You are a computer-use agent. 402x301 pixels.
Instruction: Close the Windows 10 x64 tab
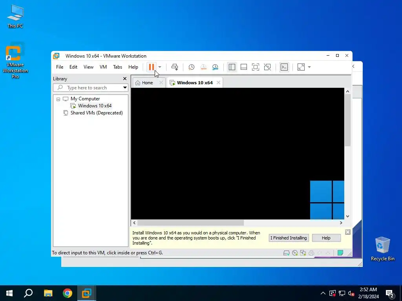tap(218, 83)
